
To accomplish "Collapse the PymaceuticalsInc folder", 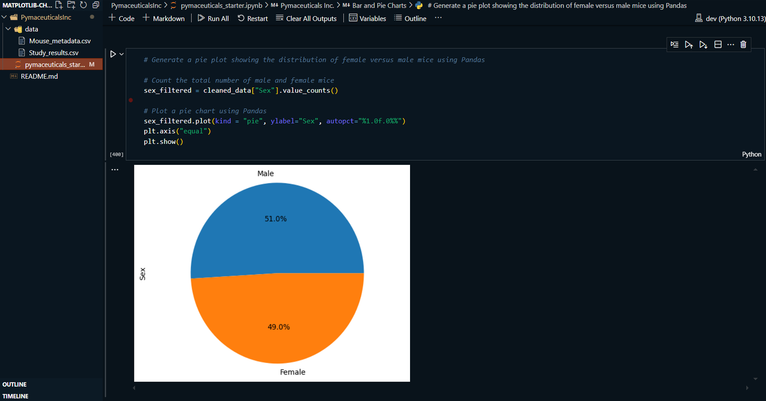I will [4, 17].
